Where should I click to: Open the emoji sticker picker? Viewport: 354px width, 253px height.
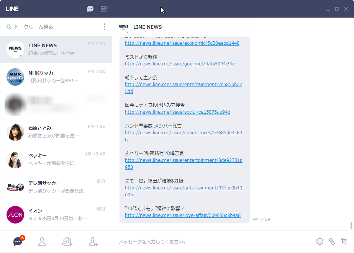point(320,242)
